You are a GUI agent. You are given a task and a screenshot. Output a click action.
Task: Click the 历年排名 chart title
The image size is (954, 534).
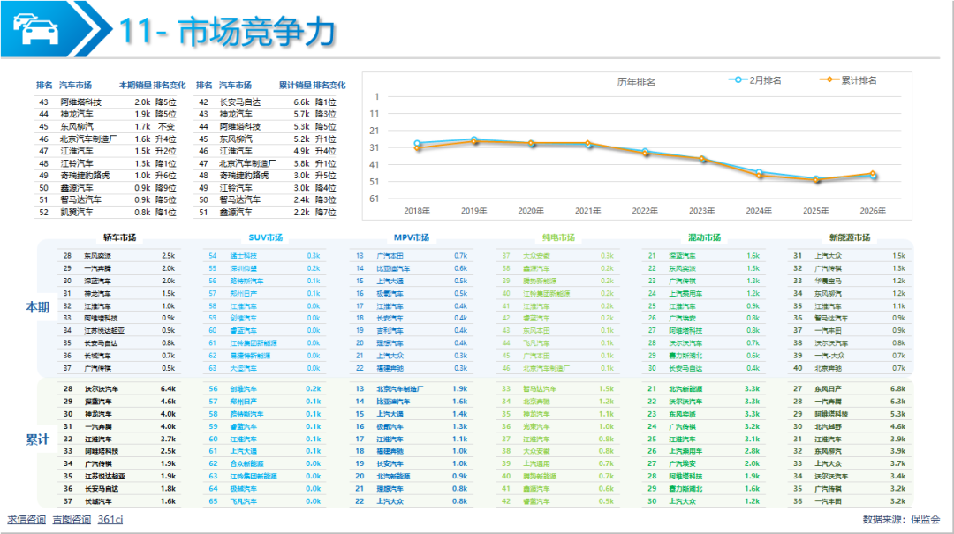(636, 82)
